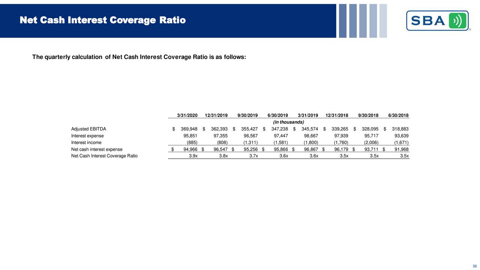Click the interest expense value 98,667
The height and width of the screenshot is (270, 480).
[311, 136]
